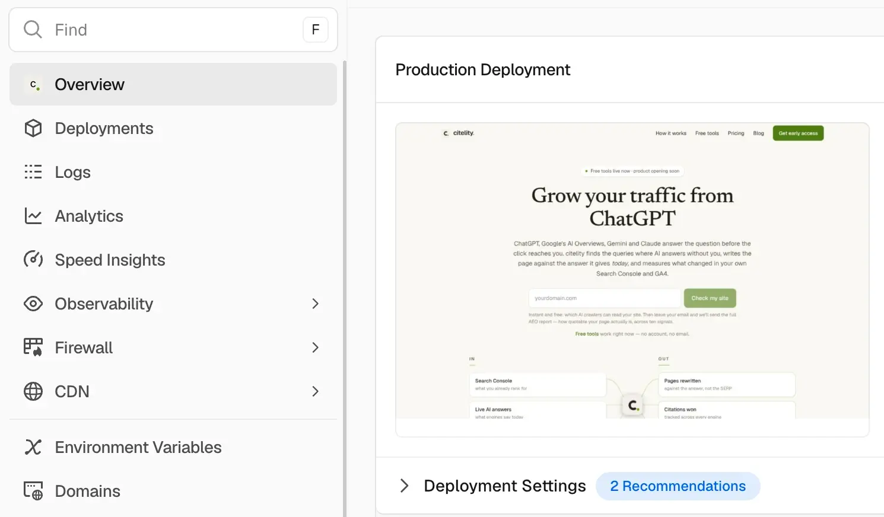
Task: Click the Deployments cube icon
Action: click(33, 128)
